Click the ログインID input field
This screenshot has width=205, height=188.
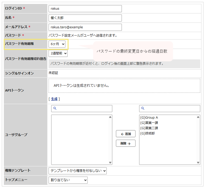85,9
